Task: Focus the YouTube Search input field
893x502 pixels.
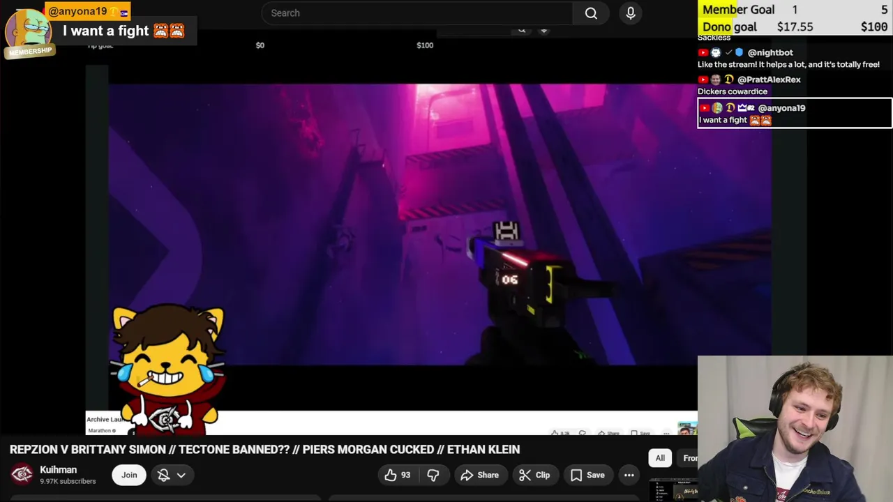Action: point(417,13)
